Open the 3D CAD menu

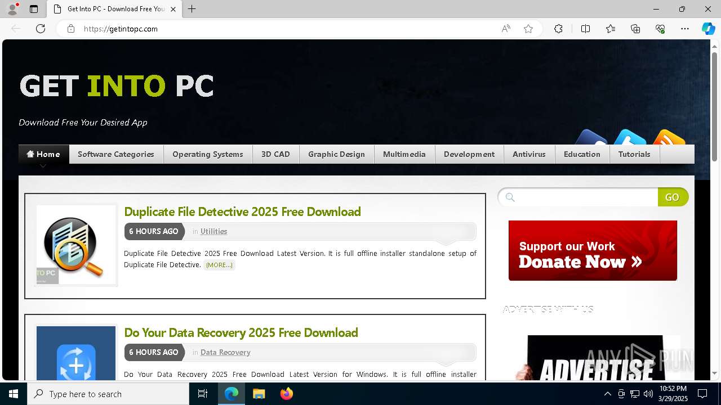(275, 154)
